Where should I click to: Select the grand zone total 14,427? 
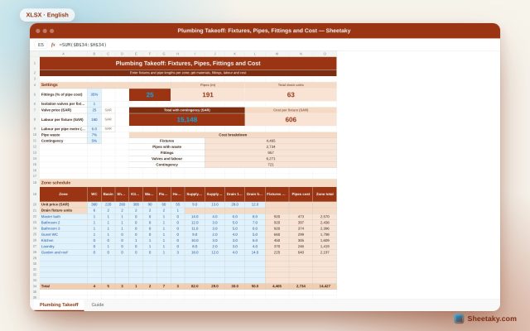[325, 286]
